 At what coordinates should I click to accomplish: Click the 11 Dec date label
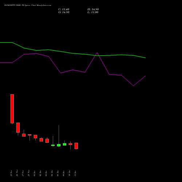[x=75, y=173]
